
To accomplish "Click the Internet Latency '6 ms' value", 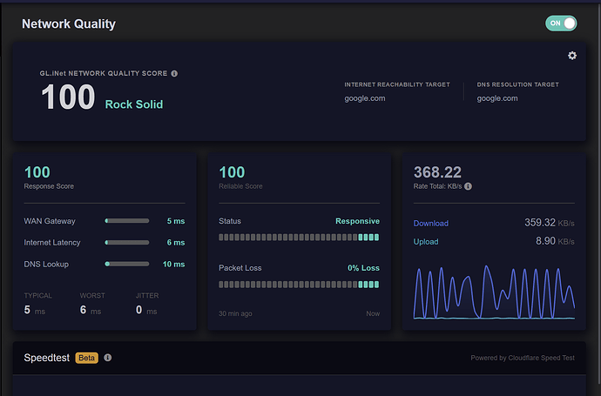I will tap(176, 243).
